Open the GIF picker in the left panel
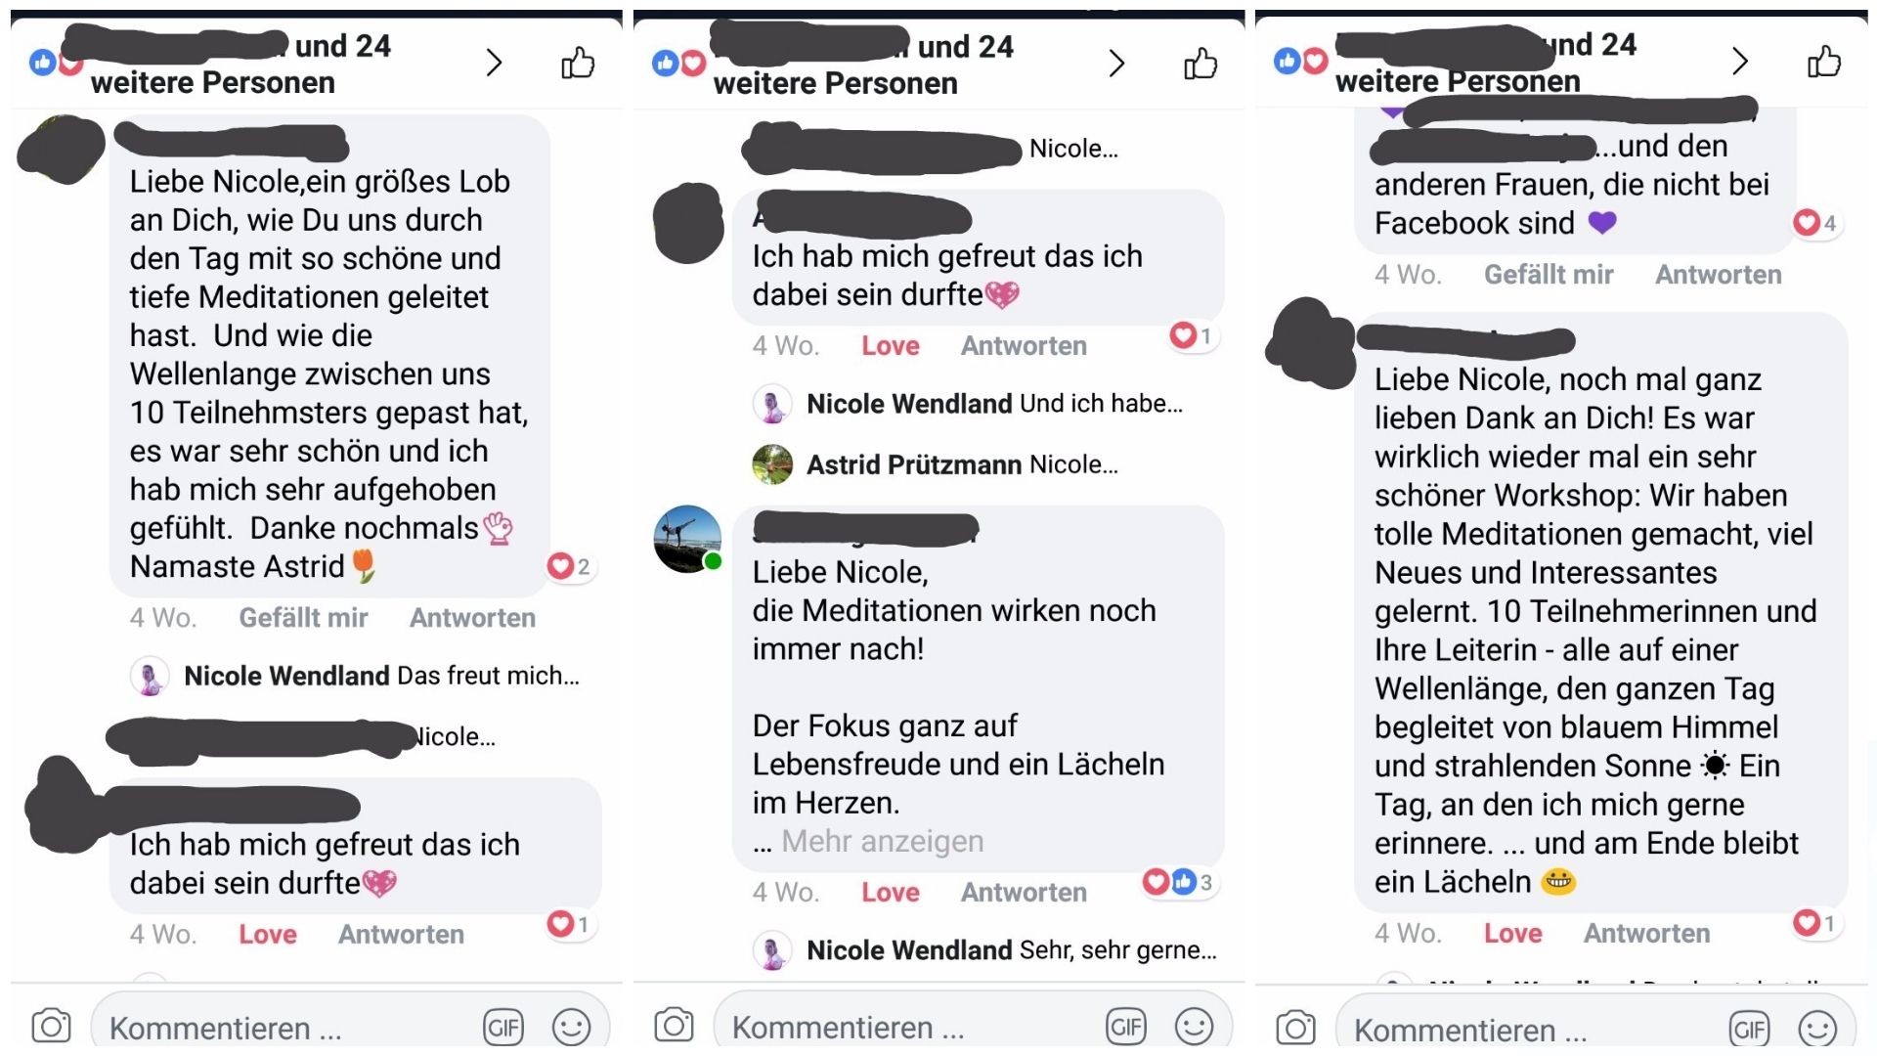This screenshot has width=1877, height=1056. [x=503, y=1027]
